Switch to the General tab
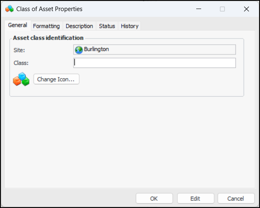 click(18, 25)
